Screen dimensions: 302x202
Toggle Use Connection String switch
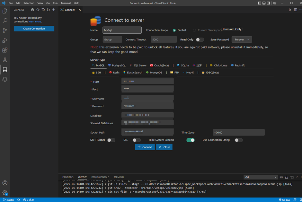(239, 140)
